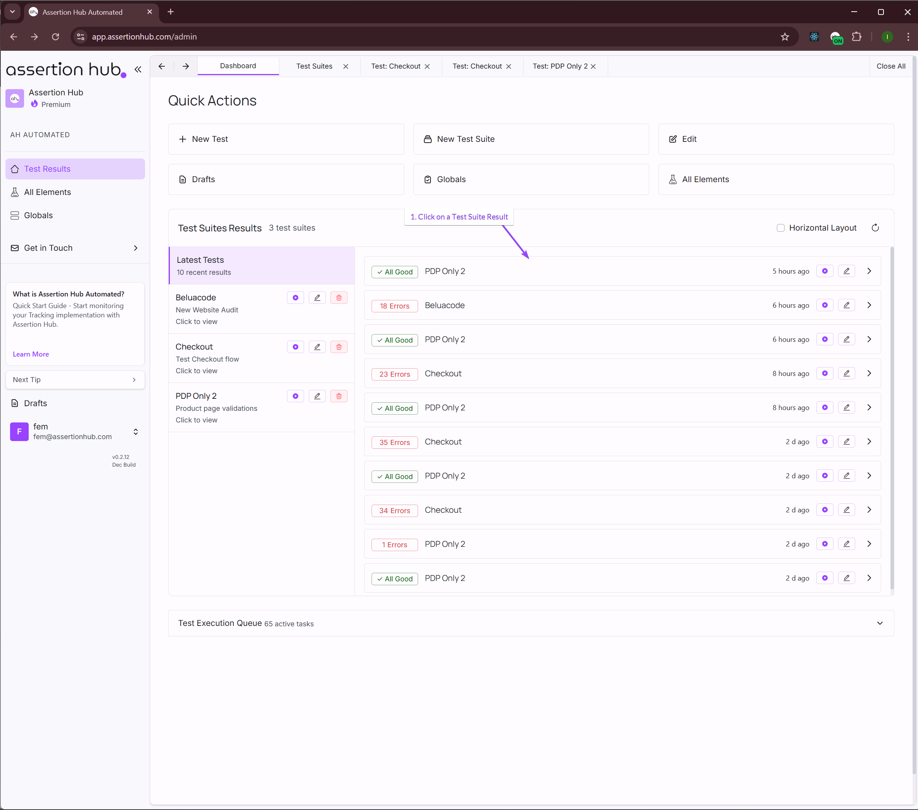918x810 pixels.
Task: Open the Learn More link
Action: (x=31, y=354)
